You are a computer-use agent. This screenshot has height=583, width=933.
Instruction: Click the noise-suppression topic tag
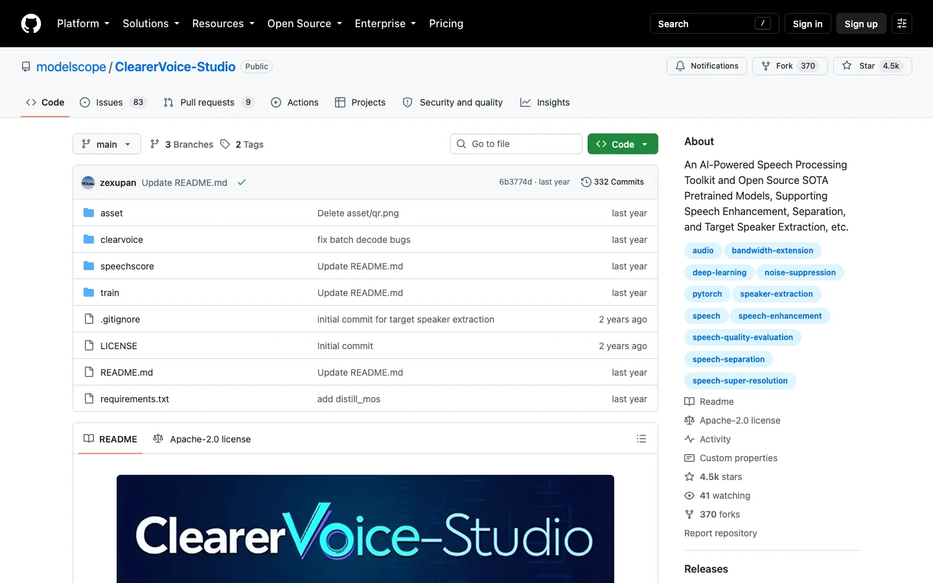point(800,273)
